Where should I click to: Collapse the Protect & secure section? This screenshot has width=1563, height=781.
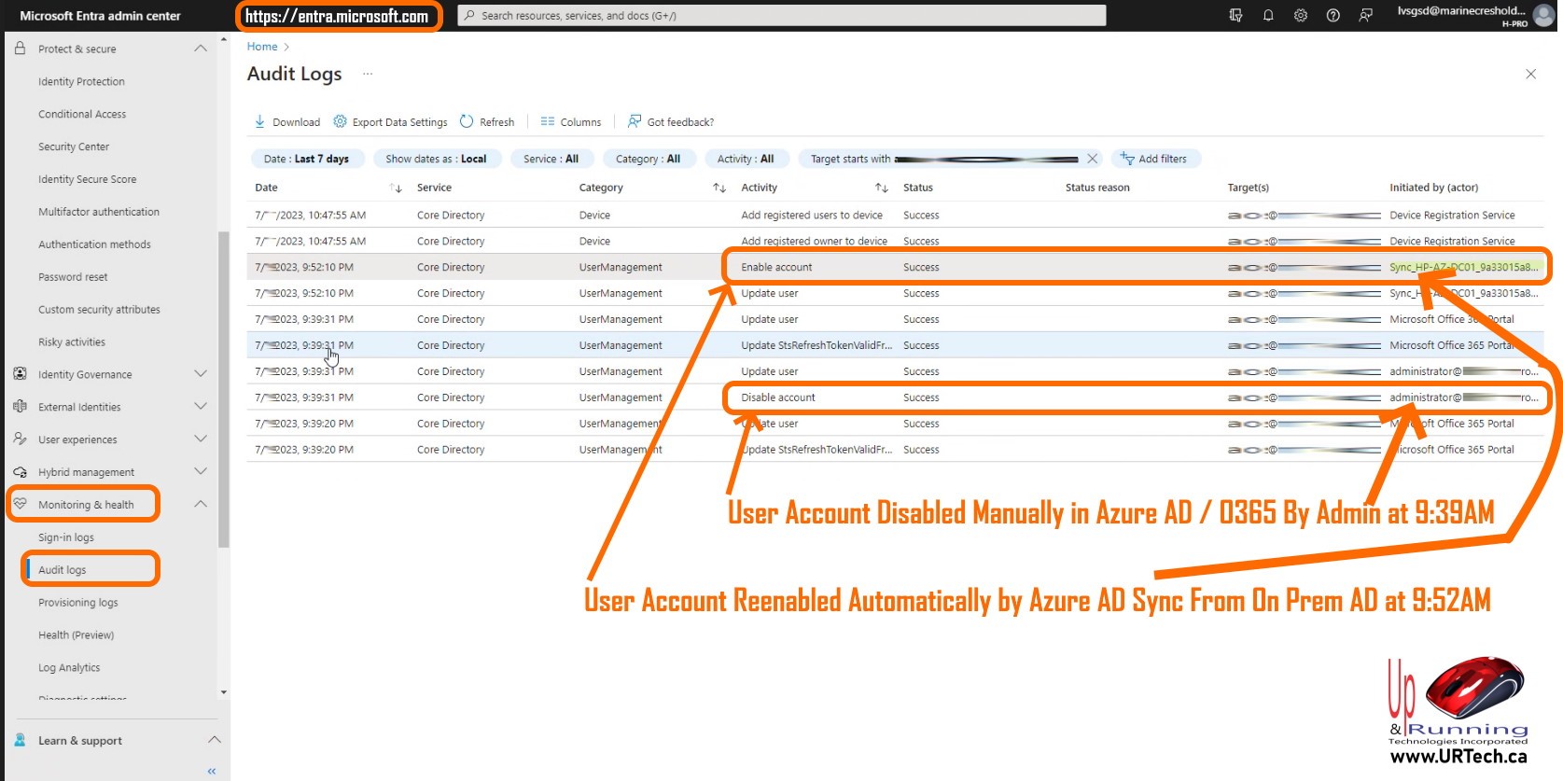click(x=200, y=49)
